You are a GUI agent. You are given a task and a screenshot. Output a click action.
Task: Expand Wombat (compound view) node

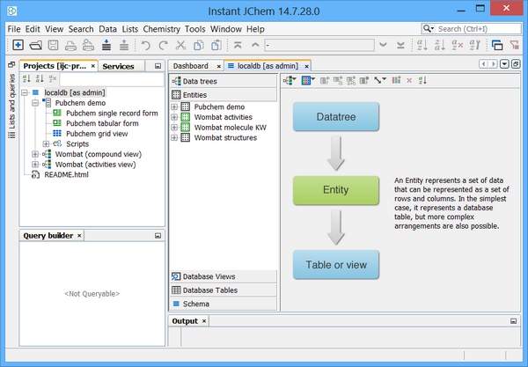click(x=35, y=154)
